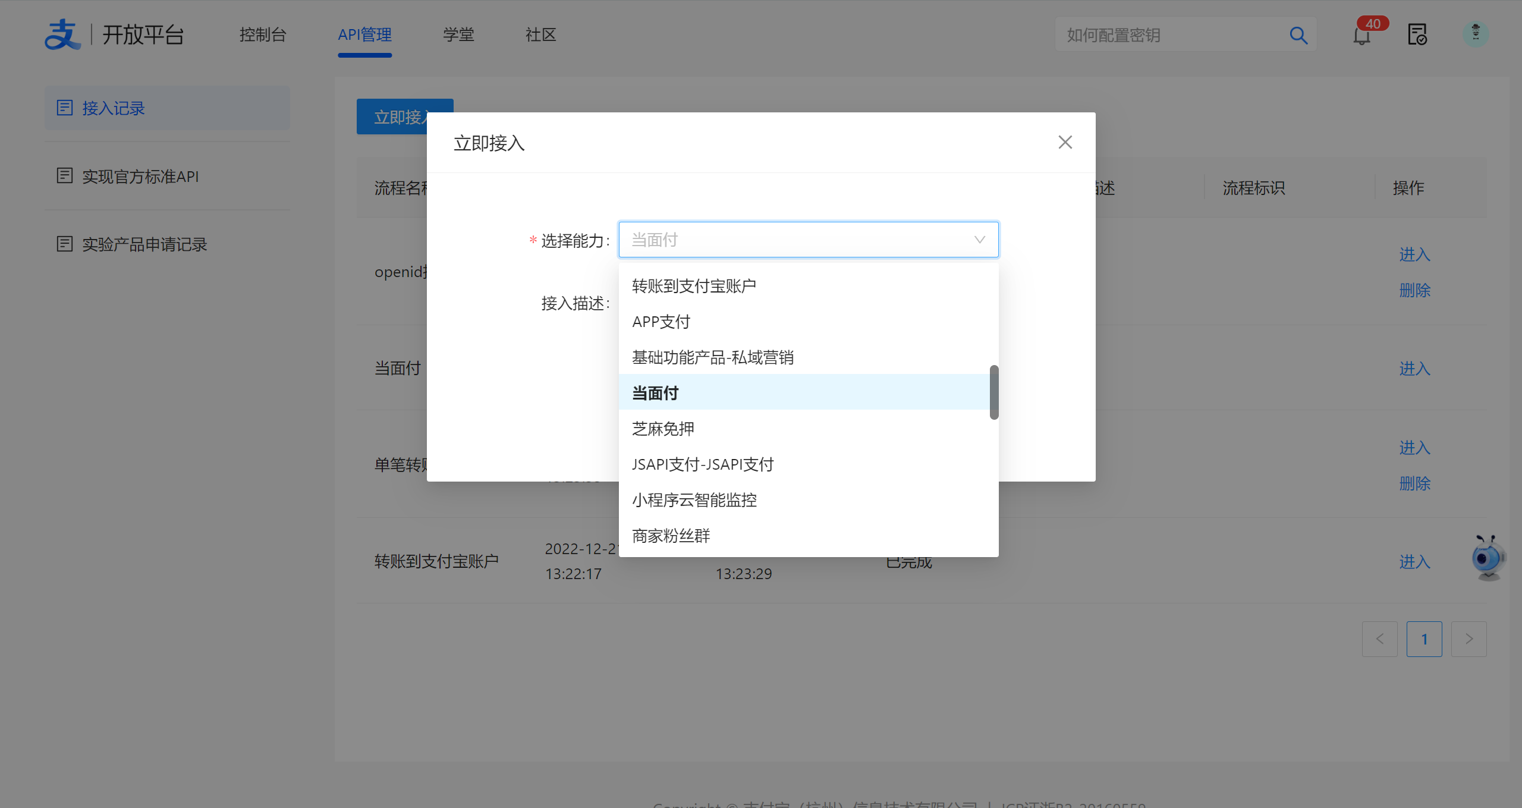The width and height of the screenshot is (1522, 808).
Task: Click 删除 link in openid row
Action: tap(1414, 290)
